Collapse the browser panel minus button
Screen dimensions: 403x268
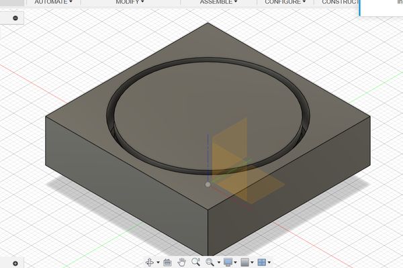point(15,18)
